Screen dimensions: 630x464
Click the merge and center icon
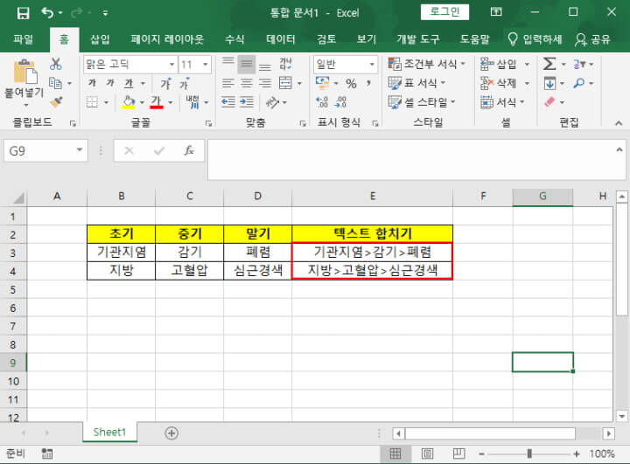[285, 83]
